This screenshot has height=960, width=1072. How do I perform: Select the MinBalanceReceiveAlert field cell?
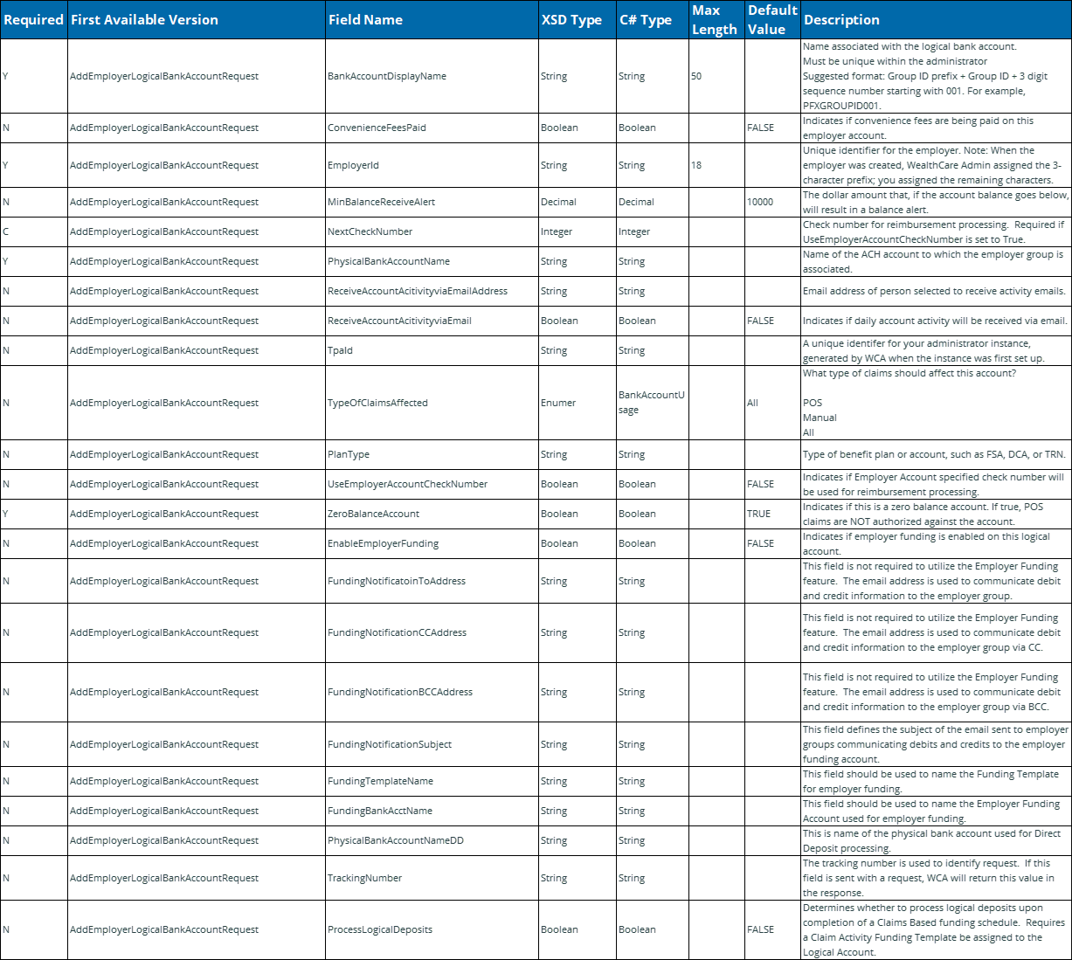pyautogui.click(x=432, y=202)
